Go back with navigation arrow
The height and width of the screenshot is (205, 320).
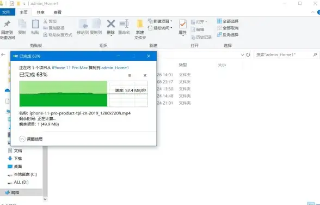(3, 55)
